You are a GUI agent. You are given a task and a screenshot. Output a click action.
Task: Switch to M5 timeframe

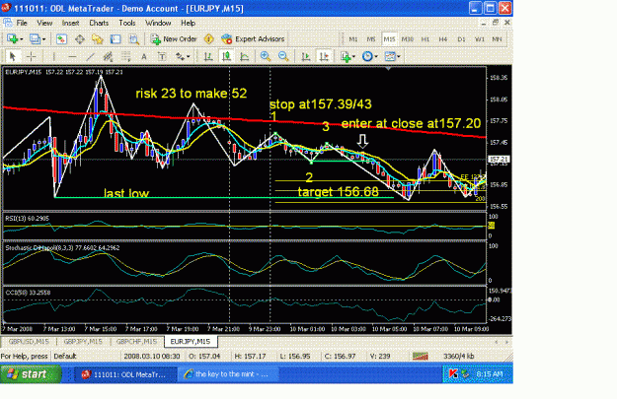click(371, 39)
